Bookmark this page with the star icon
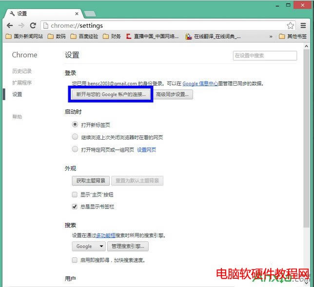Screen dimensions: 314x287 pos(290,26)
